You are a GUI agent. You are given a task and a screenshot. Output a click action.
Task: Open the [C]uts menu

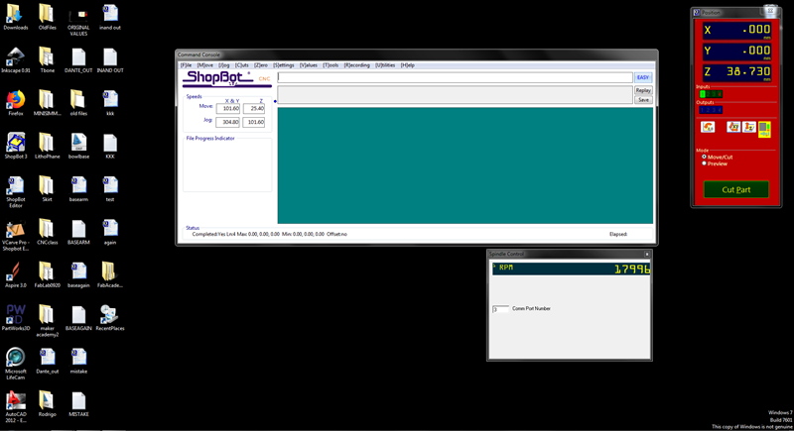click(241, 65)
